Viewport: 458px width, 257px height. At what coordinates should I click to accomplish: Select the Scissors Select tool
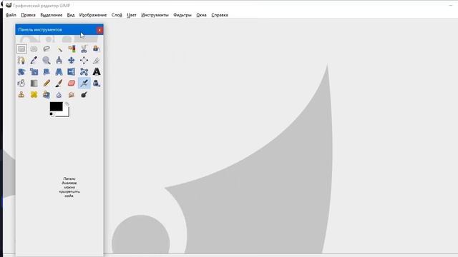click(84, 49)
